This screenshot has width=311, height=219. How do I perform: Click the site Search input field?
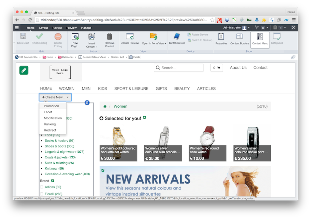181,68
